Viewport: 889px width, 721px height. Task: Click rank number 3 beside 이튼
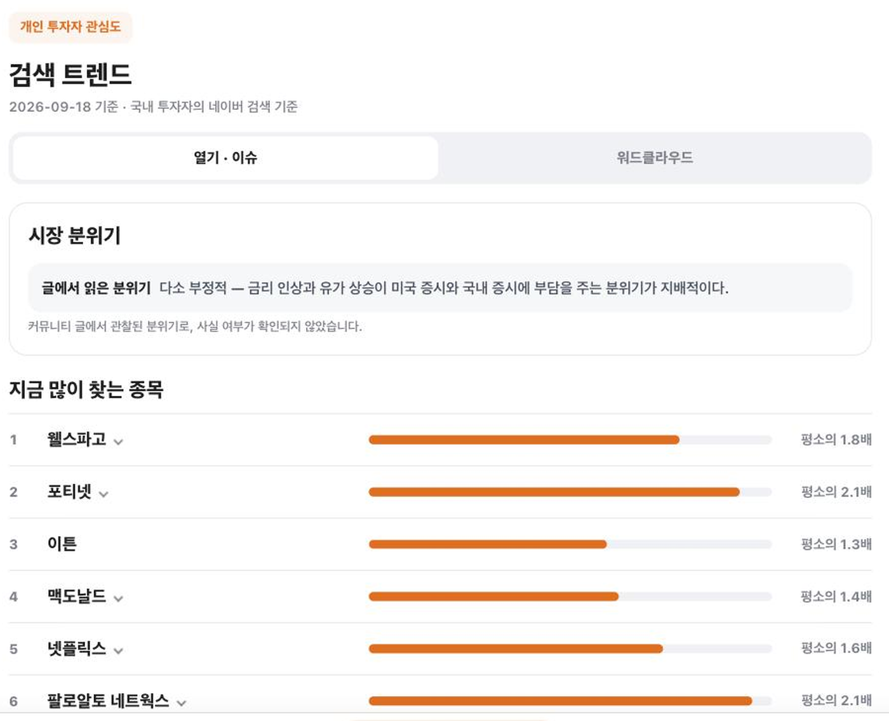(x=13, y=544)
